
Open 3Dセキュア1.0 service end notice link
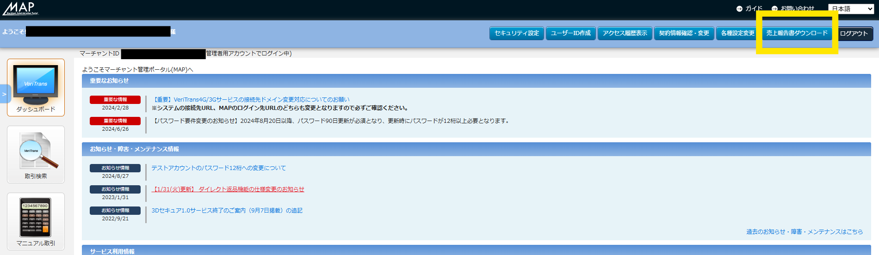[227, 211]
